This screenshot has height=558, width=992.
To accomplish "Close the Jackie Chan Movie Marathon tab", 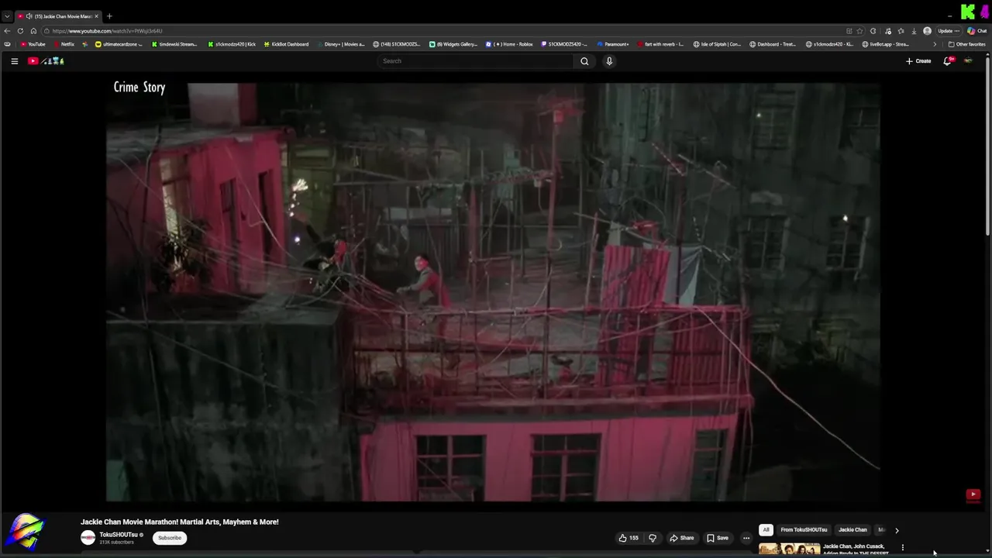I will 97,16.
